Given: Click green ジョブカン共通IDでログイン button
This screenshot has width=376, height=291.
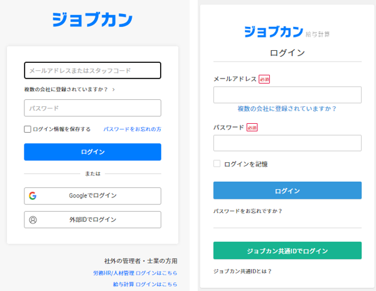Looking at the screenshot, I should click(287, 250).
